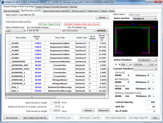Select the _STRINGER_1 row
The width and height of the screenshot is (163, 123).
click(x=56, y=80)
